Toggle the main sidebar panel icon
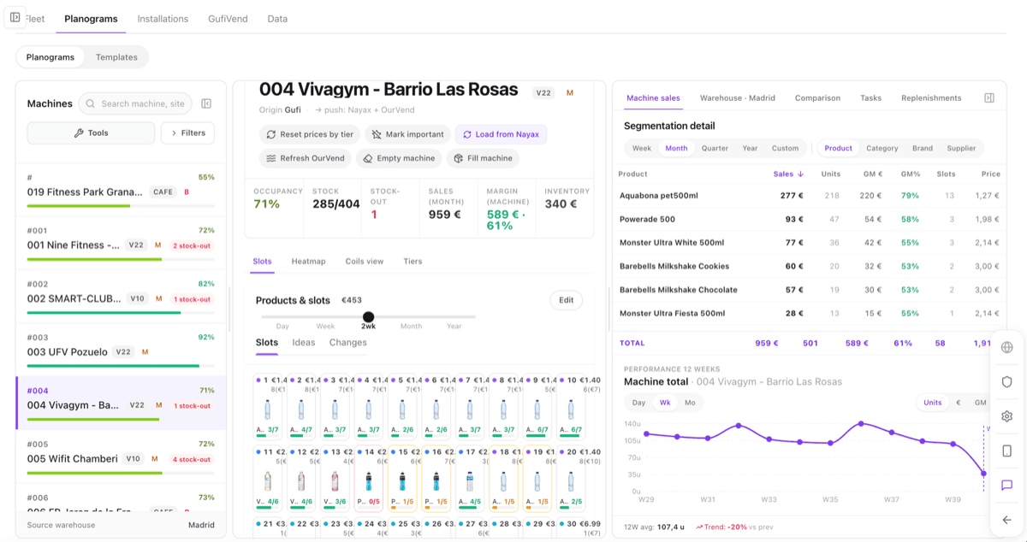 (x=15, y=17)
